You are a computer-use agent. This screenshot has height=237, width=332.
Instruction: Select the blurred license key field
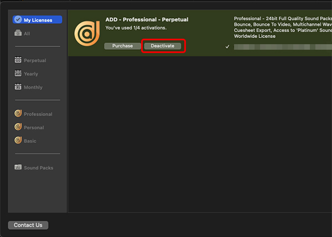tap(283, 47)
